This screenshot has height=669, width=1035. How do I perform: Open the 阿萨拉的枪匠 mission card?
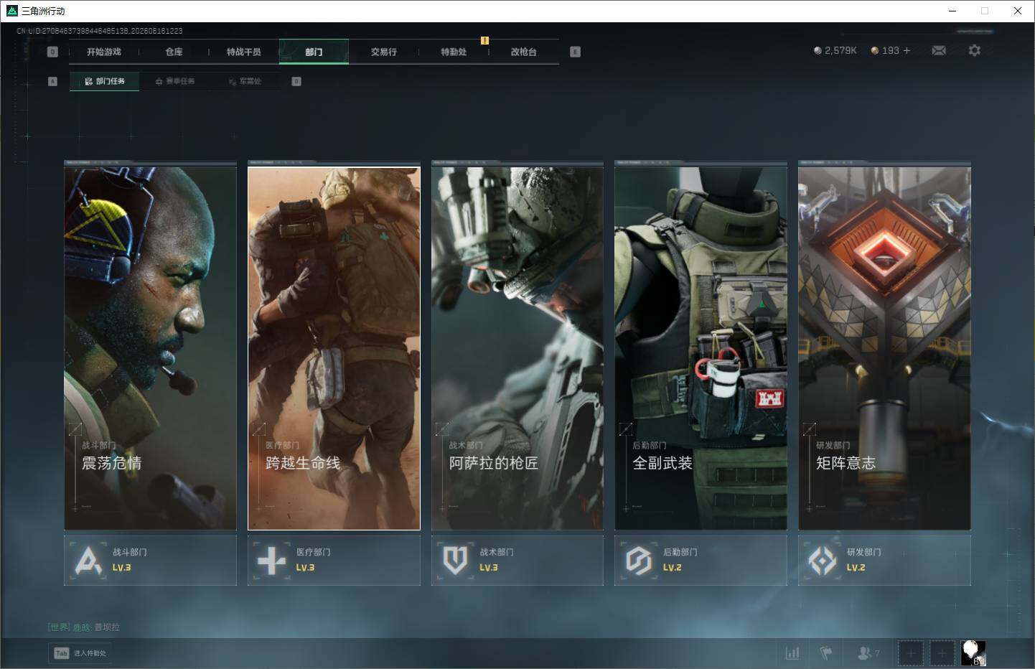click(x=517, y=348)
